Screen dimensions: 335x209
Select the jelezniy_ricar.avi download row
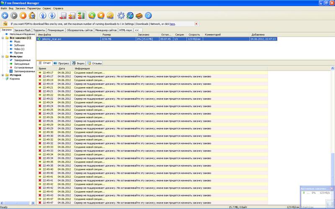click(x=157, y=39)
